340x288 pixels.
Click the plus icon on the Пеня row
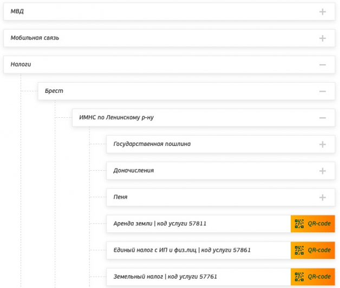[x=323, y=197]
